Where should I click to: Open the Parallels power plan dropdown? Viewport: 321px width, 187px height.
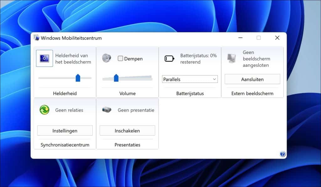click(x=190, y=79)
